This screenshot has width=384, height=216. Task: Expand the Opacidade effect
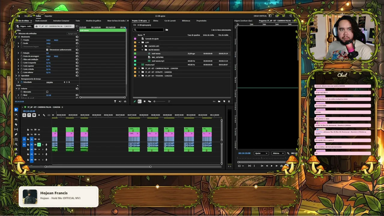tap(16, 76)
